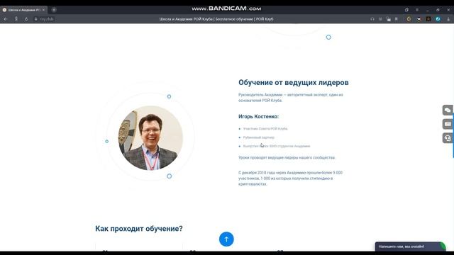This screenshot has height=255, width=454.
Task: Open the chat bubbles side widget
Action: point(448,110)
